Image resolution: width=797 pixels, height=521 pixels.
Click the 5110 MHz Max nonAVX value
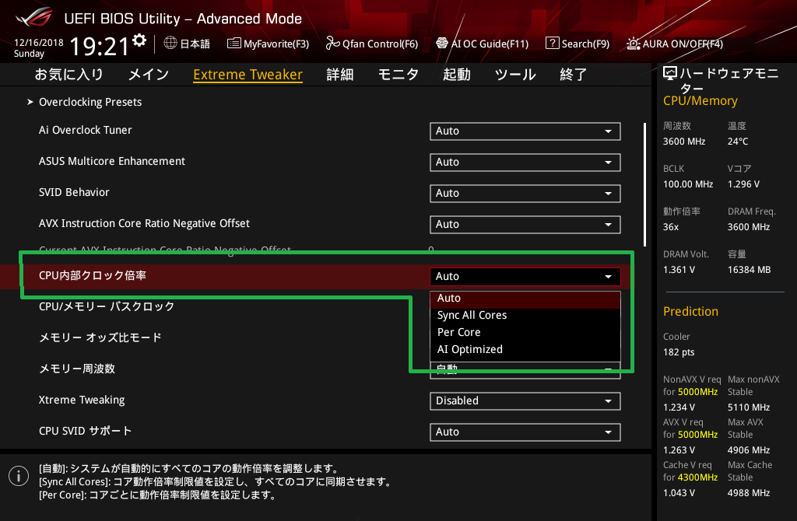749,407
